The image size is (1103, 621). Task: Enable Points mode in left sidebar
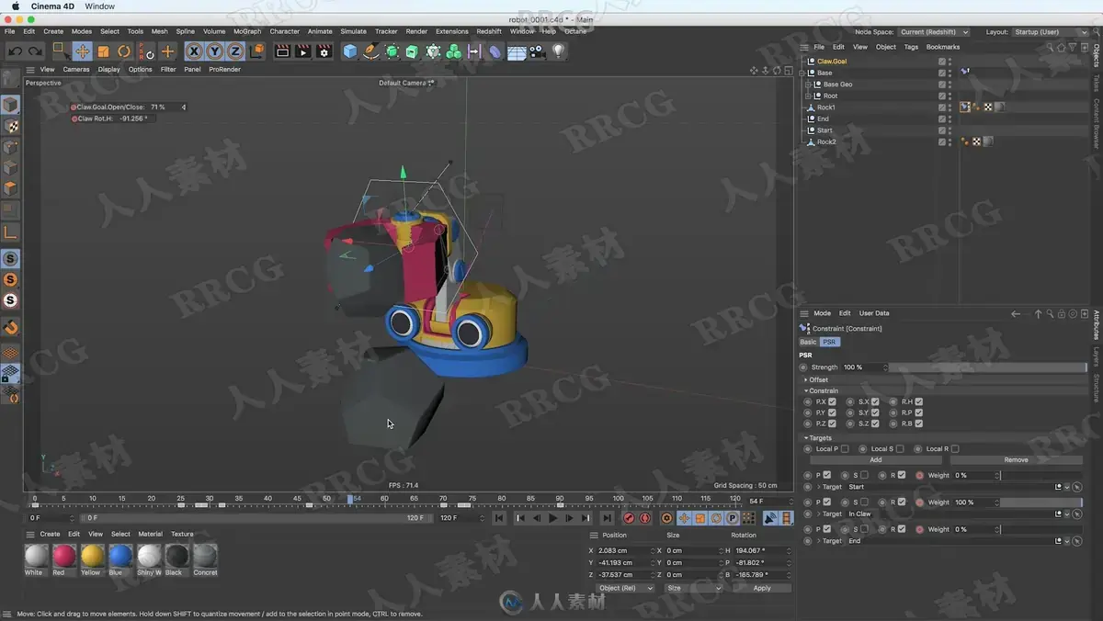click(10, 147)
